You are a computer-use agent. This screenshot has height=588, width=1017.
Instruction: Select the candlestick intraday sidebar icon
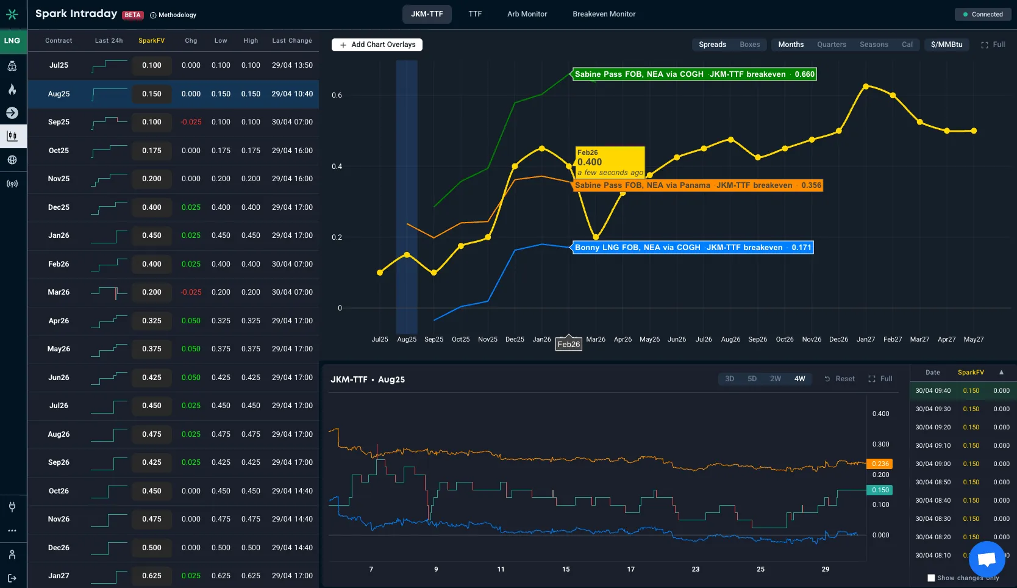(12, 136)
